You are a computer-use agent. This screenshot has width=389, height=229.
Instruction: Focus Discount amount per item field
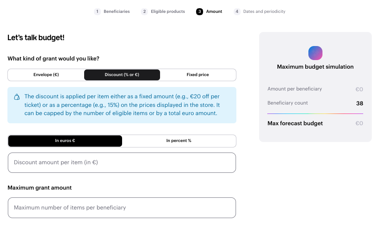[x=122, y=163]
